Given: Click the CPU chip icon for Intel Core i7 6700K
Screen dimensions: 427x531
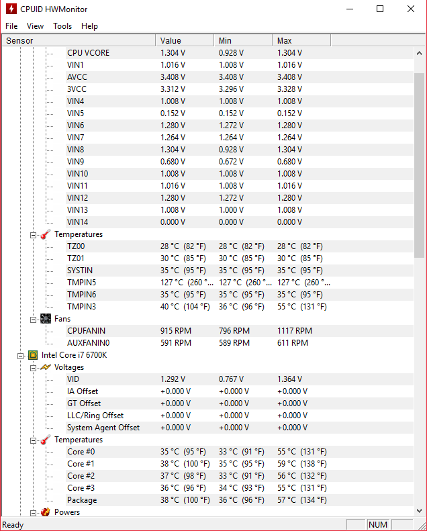Looking at the screenshot, I should (33, 355).
